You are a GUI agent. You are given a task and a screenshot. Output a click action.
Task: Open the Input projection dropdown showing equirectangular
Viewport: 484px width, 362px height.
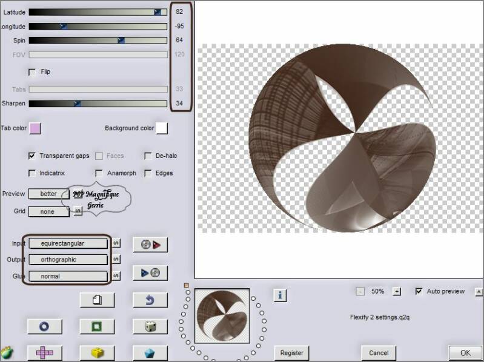(x=67, y=243)
